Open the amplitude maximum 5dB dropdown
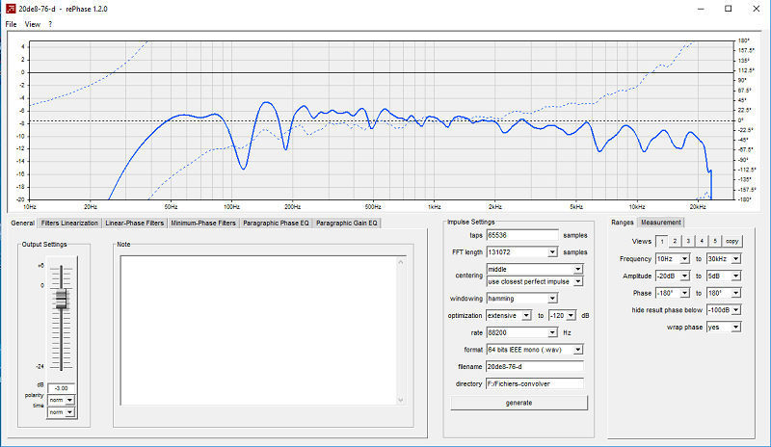This screenshot has height=447, width=771. 724,276
